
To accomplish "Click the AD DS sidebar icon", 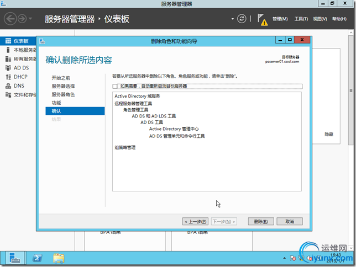I will 8,68.
